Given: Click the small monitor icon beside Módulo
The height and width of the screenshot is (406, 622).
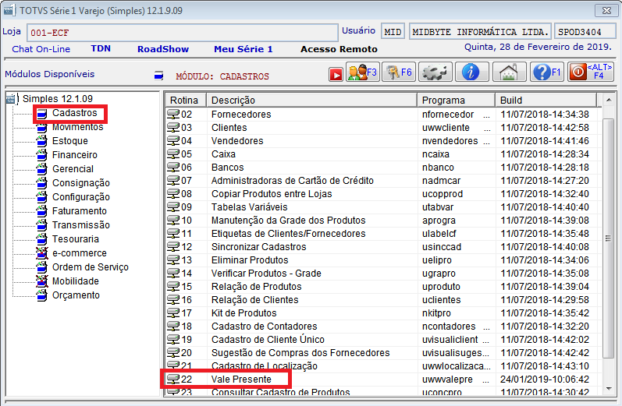Looking at the screenshot, I should 158,76.
